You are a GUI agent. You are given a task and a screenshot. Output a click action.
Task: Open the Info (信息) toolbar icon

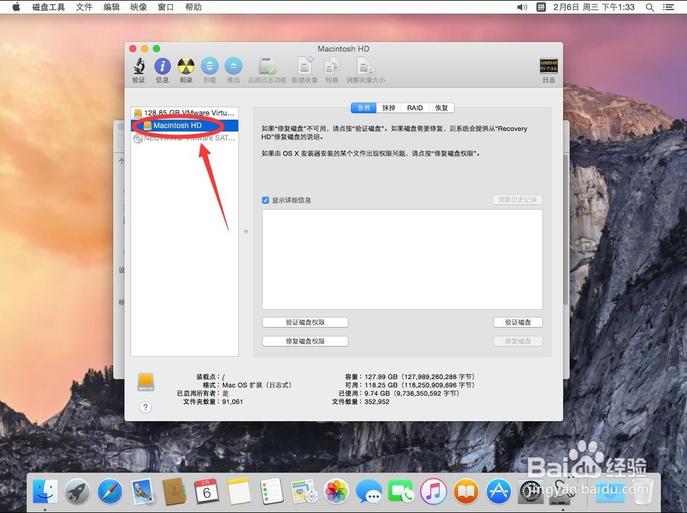point(163,66)
